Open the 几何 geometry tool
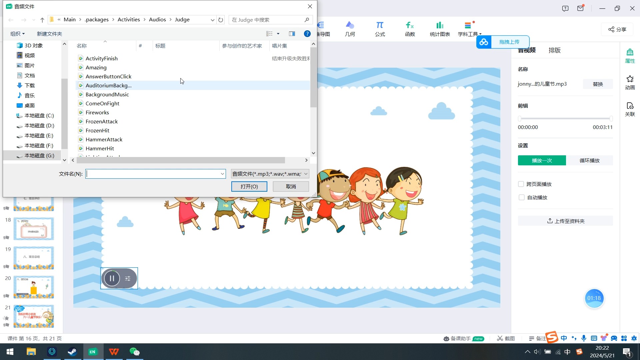The height and width of the screenshot is (360, 640). [350, 29]
